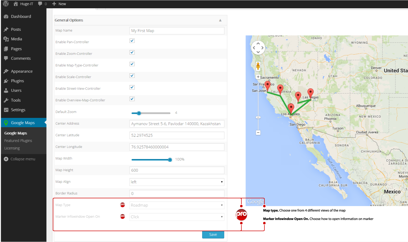Click the Center Longitude field
The width and height of the screenshot is (408, 242).
[x=177, y=147]
